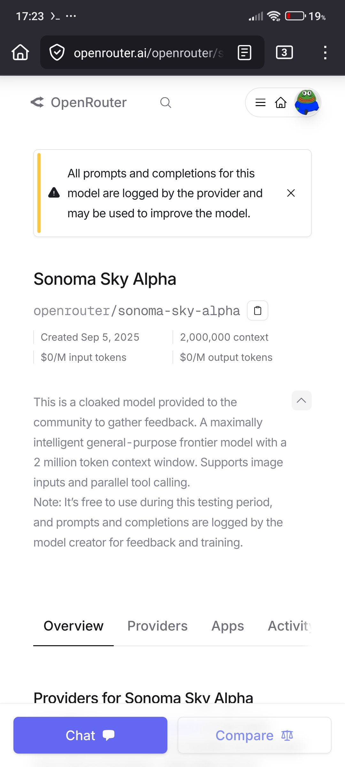
Task: Open reader mode icon in address bar
Action: click(245, 52)
